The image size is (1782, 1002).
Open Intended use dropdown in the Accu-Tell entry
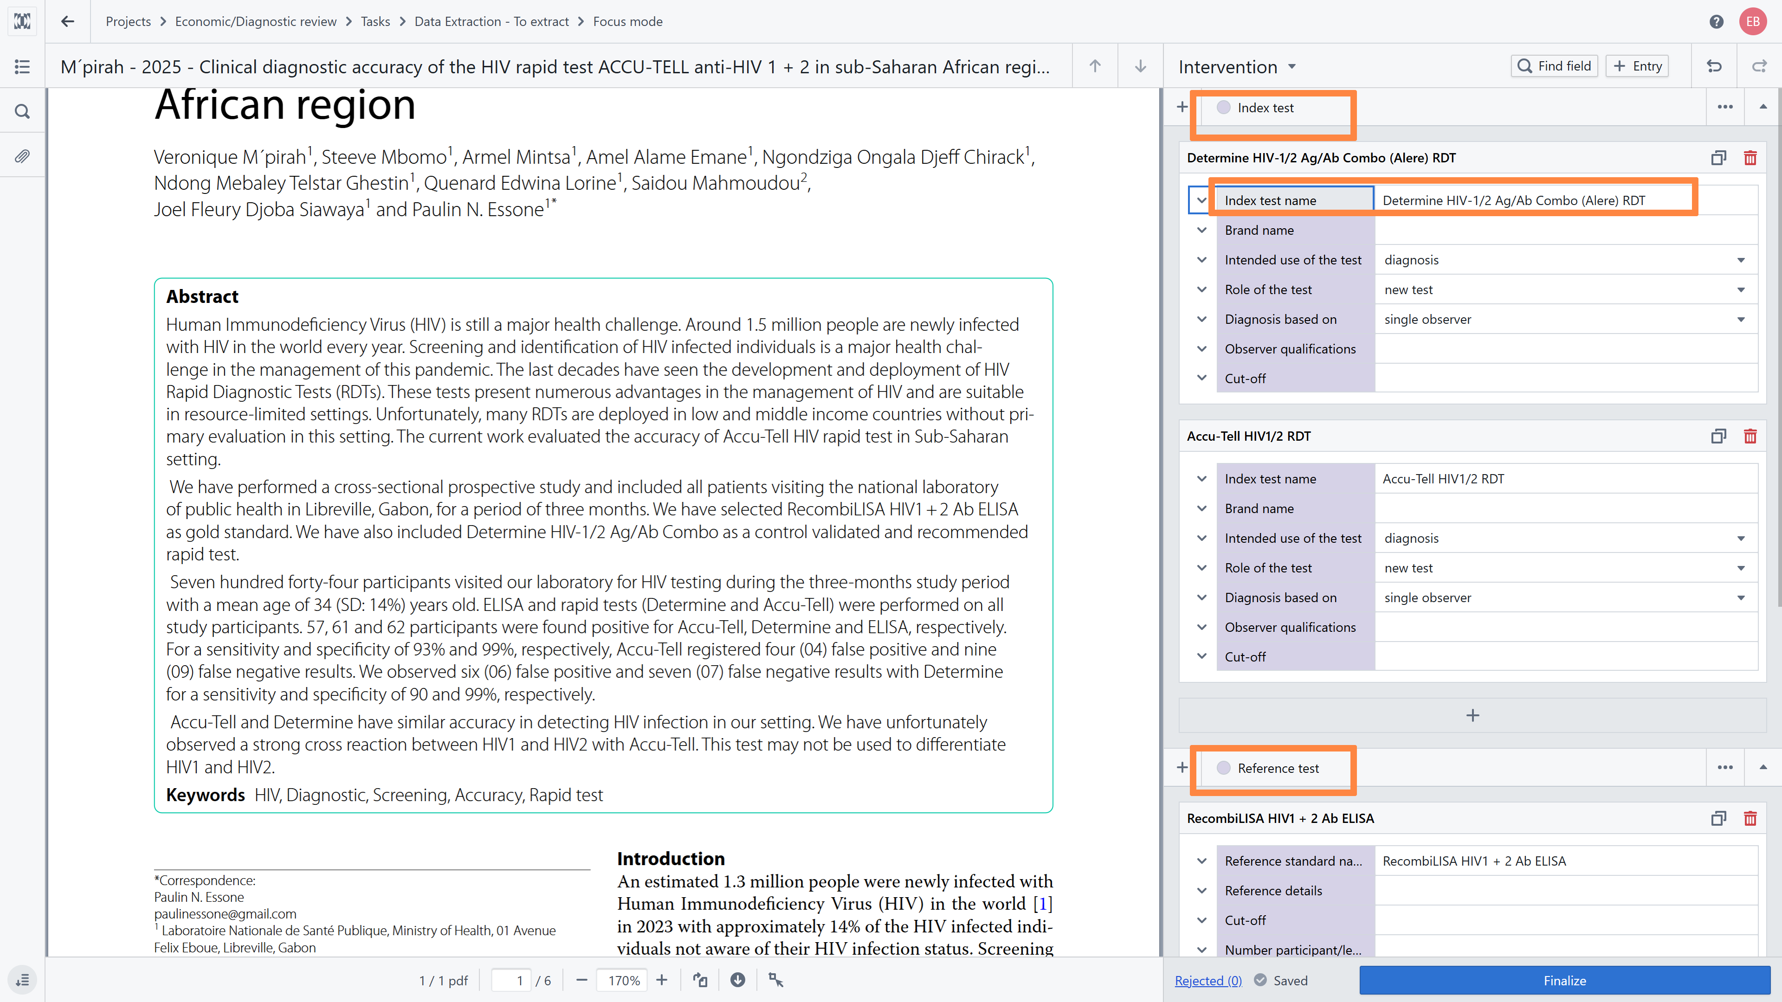[1566, 538]
